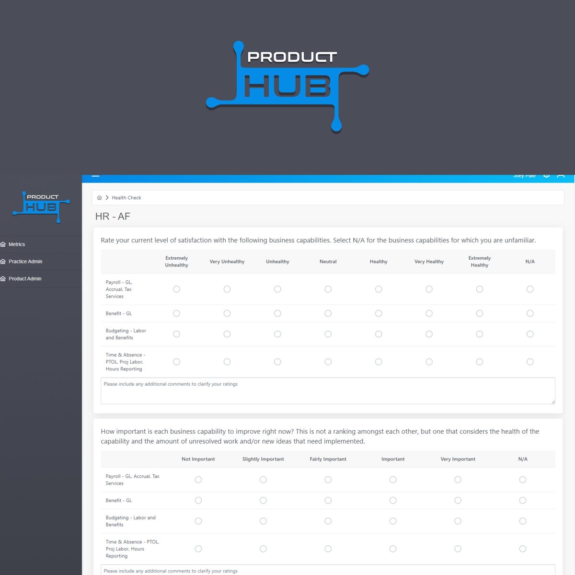This screenshot has height=575, width=575.
Task: Rate Budgeting satisfaction as Healthy
Action: (x=379, y=334)
